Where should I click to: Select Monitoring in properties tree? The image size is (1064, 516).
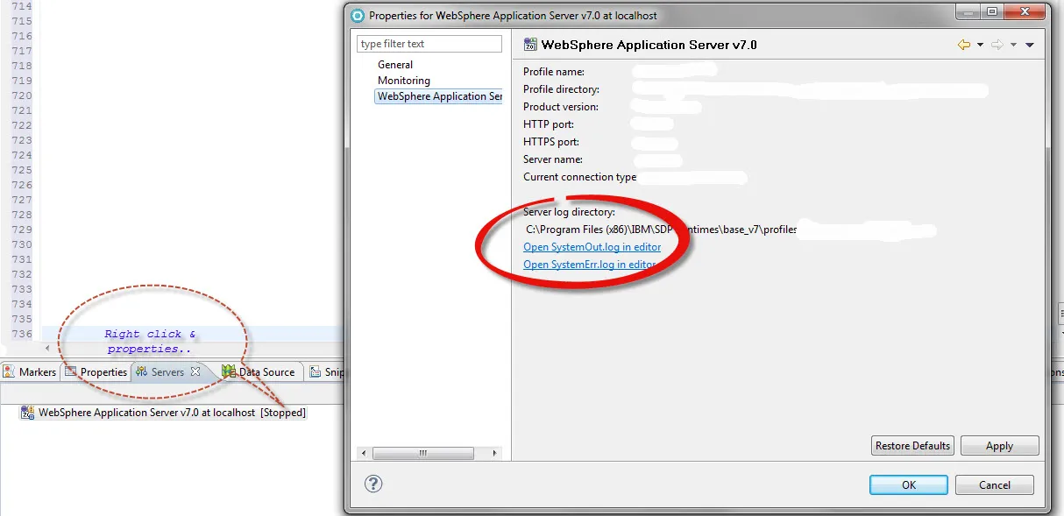404,81
